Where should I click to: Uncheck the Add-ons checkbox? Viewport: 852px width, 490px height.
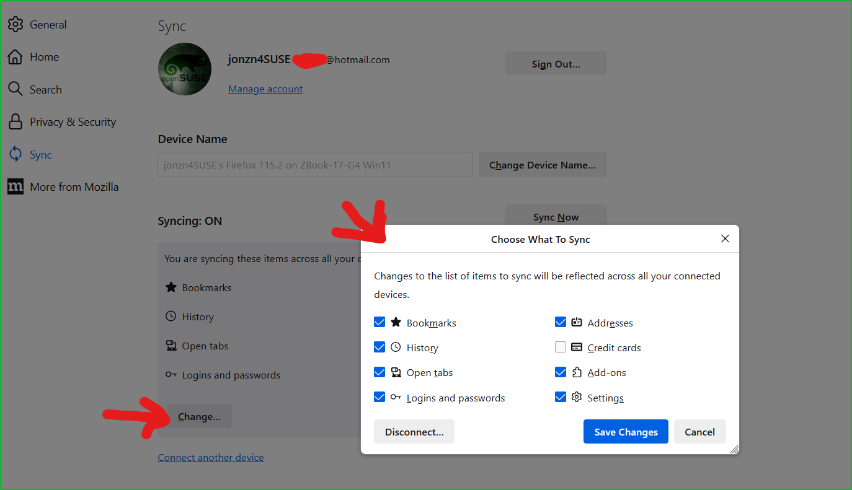point(561,372)
